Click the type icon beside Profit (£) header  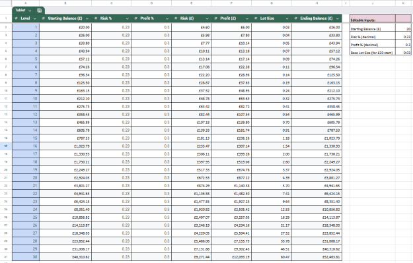[x=216, y=18]
